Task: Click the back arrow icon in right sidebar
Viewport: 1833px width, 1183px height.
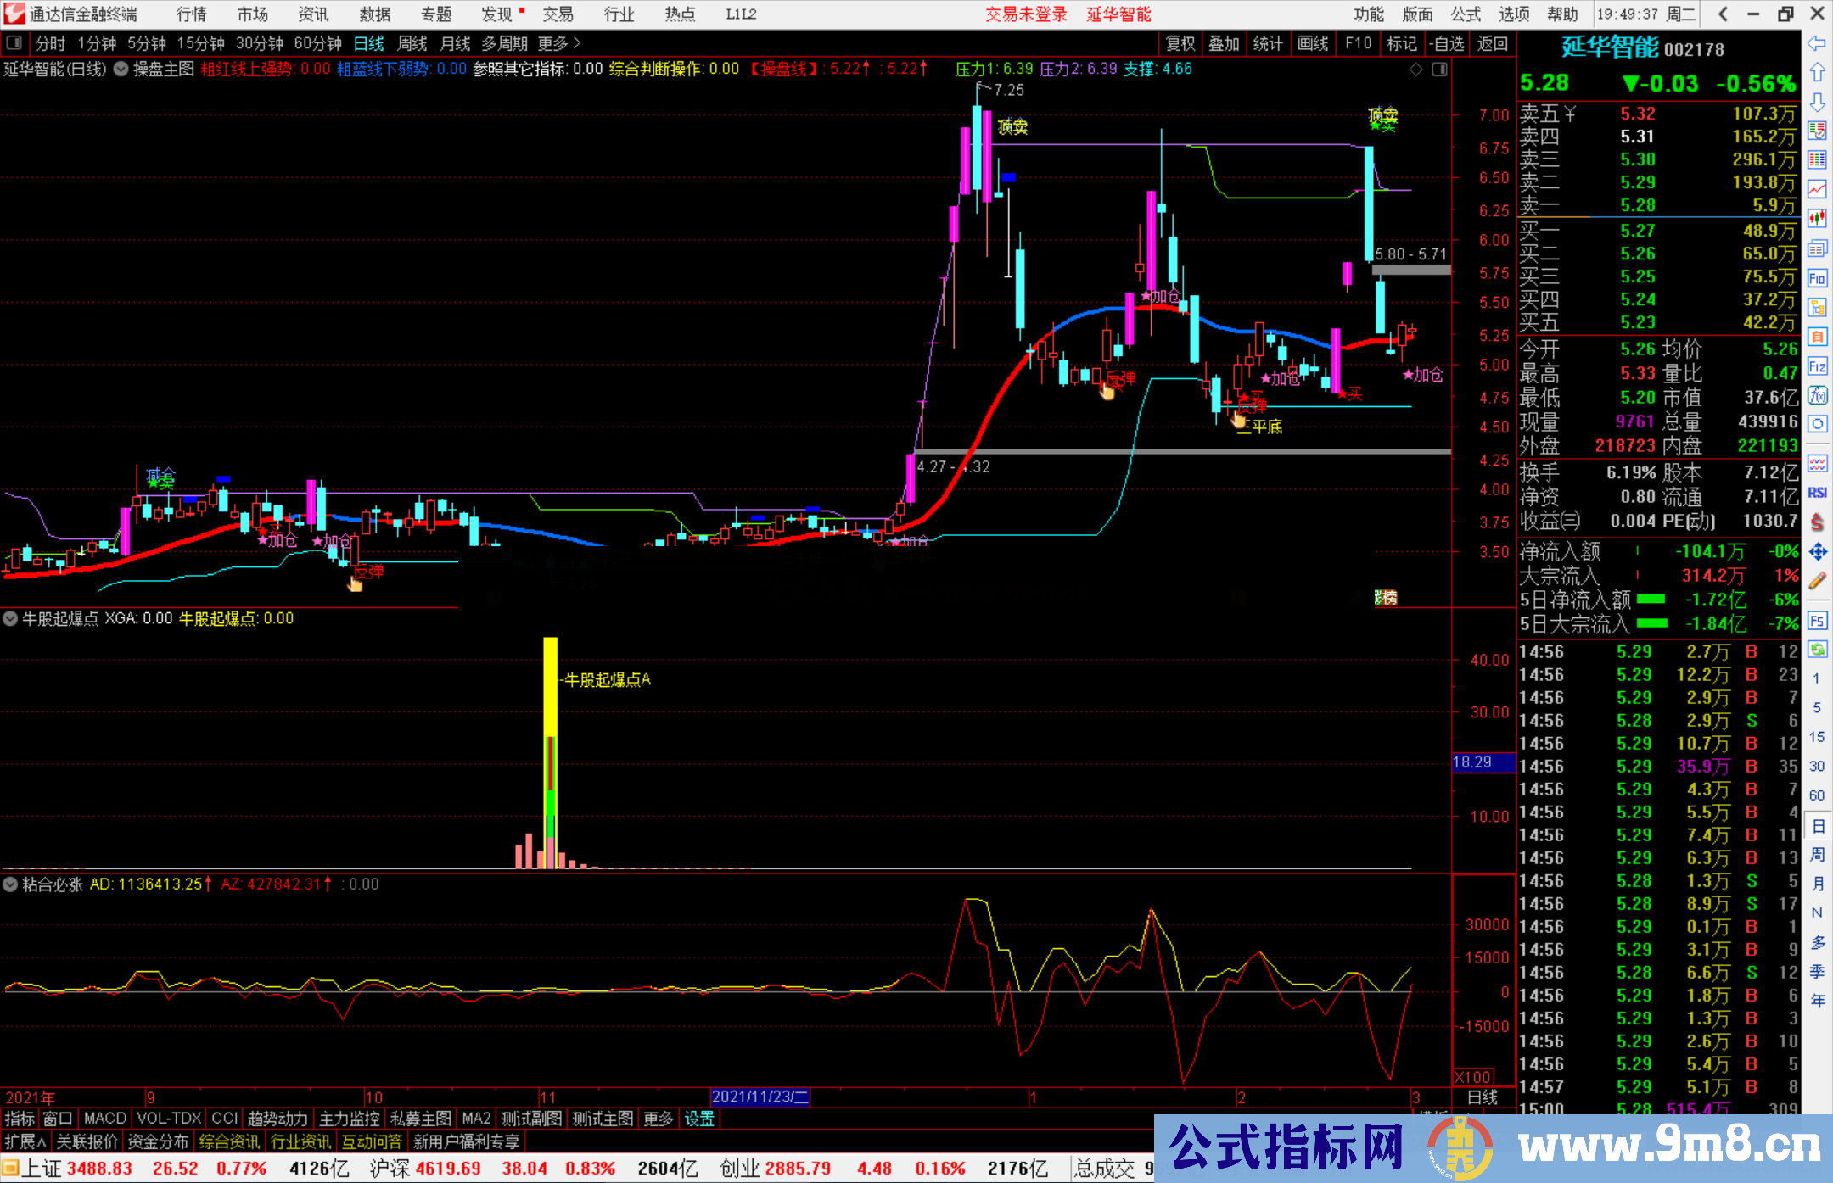Action: pos(1817,43)
